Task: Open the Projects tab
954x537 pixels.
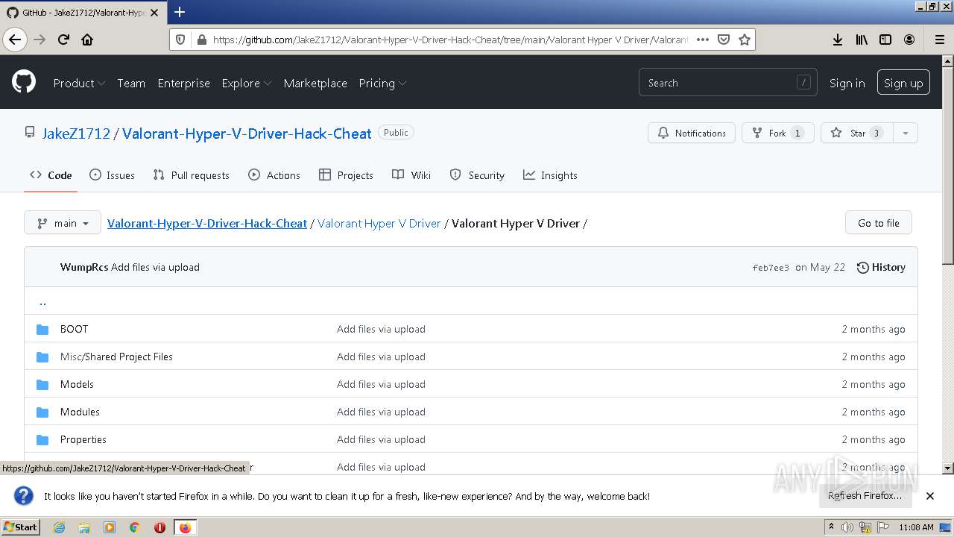Action: [x=346, y=175]
